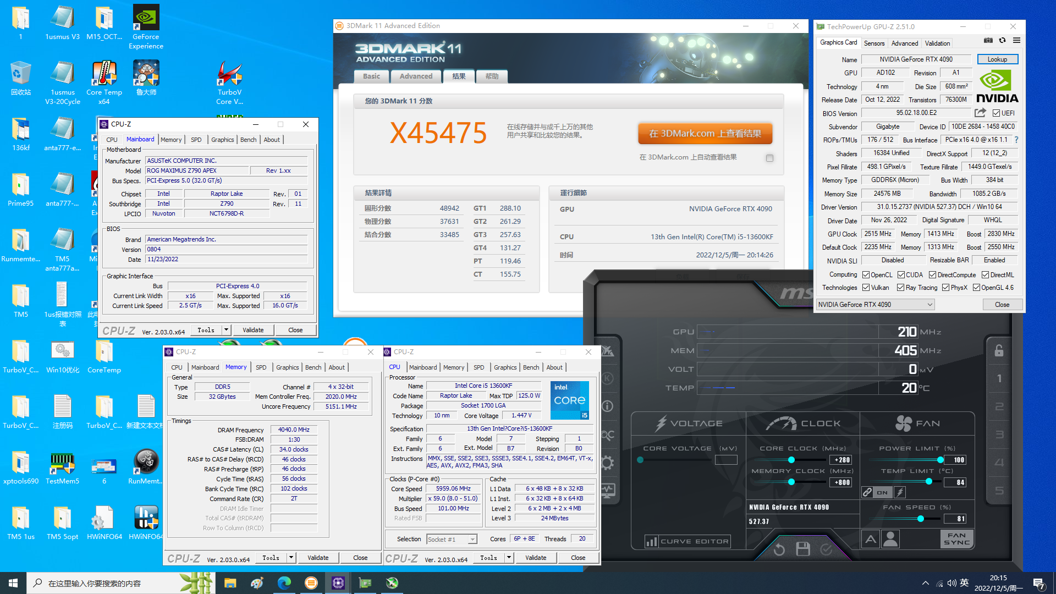
Task: Open Tools dropdown arrow in Mainboard CPU-Z window
Action: 226,330
